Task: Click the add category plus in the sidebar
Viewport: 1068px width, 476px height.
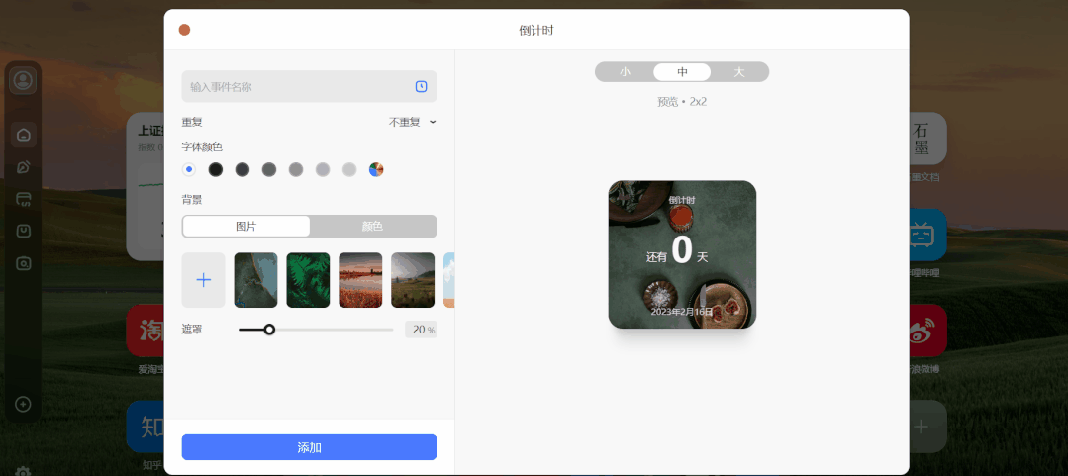Action: tap(23, 405)
